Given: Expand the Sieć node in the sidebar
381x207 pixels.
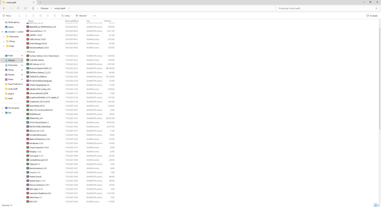Looking at the screenshot, I should [2, 112].
